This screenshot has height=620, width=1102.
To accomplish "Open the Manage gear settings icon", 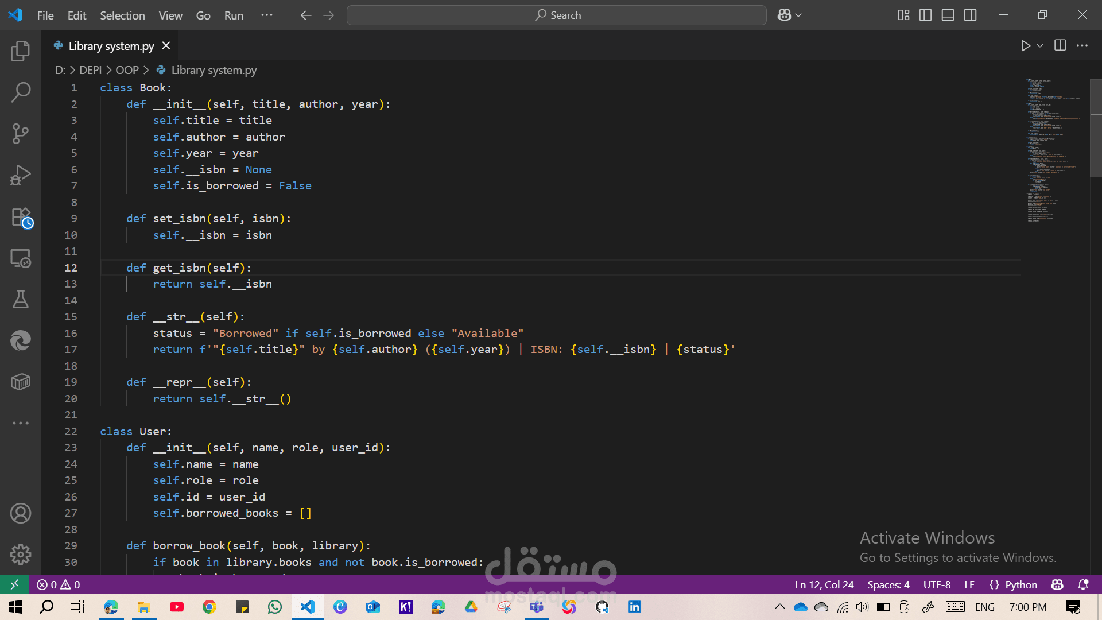I will click(x=21, y=554).
